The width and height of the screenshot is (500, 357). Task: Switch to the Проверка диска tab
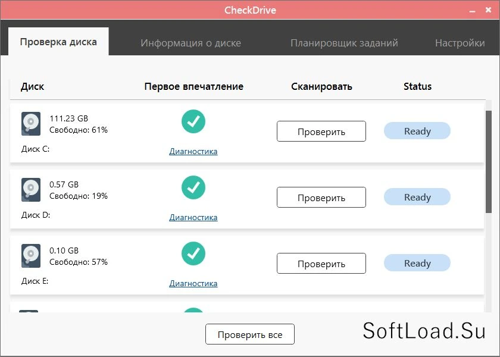(58, 42)
